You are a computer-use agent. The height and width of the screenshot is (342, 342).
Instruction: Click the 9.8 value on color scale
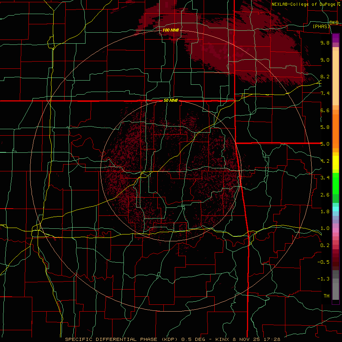coord(325,43)
